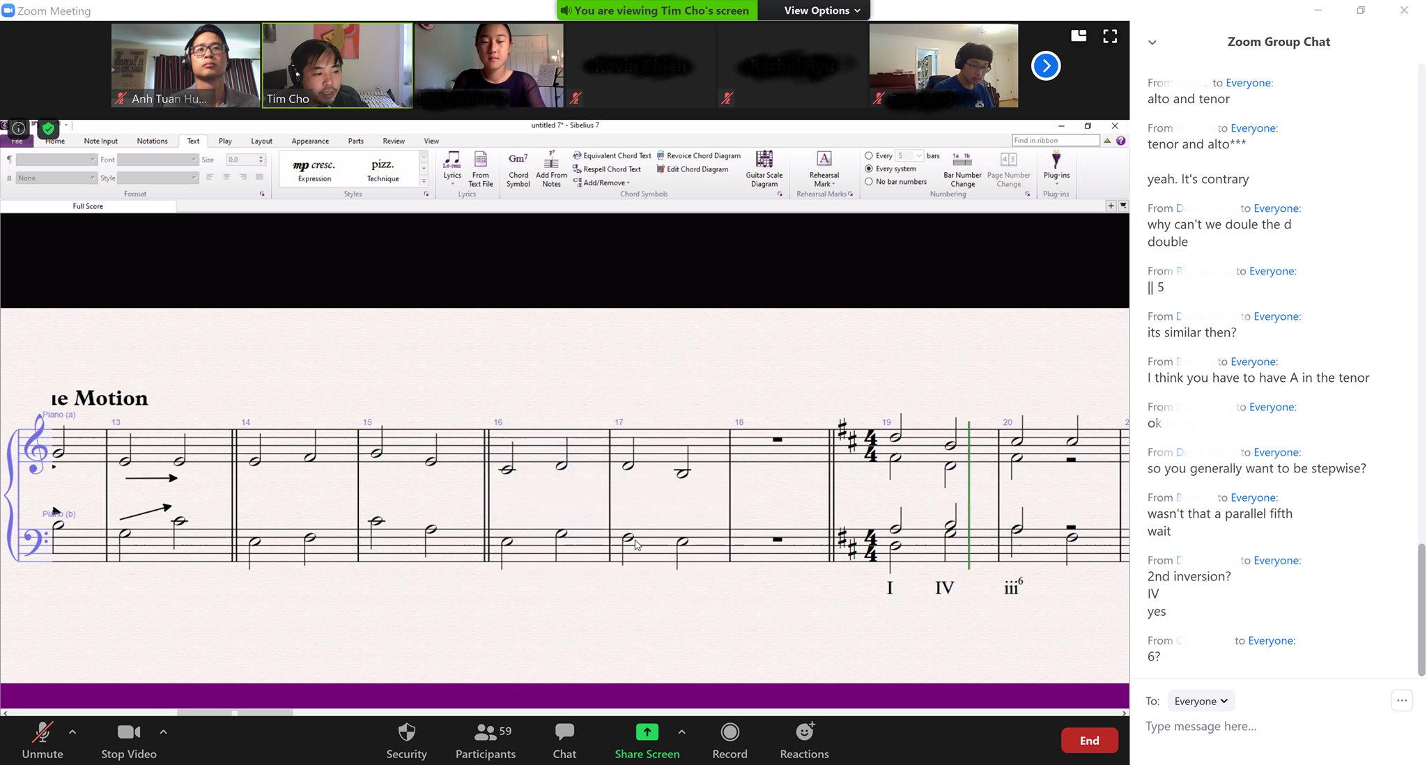
Task: Open Guitar Scale Diagram
Action: 764,169
